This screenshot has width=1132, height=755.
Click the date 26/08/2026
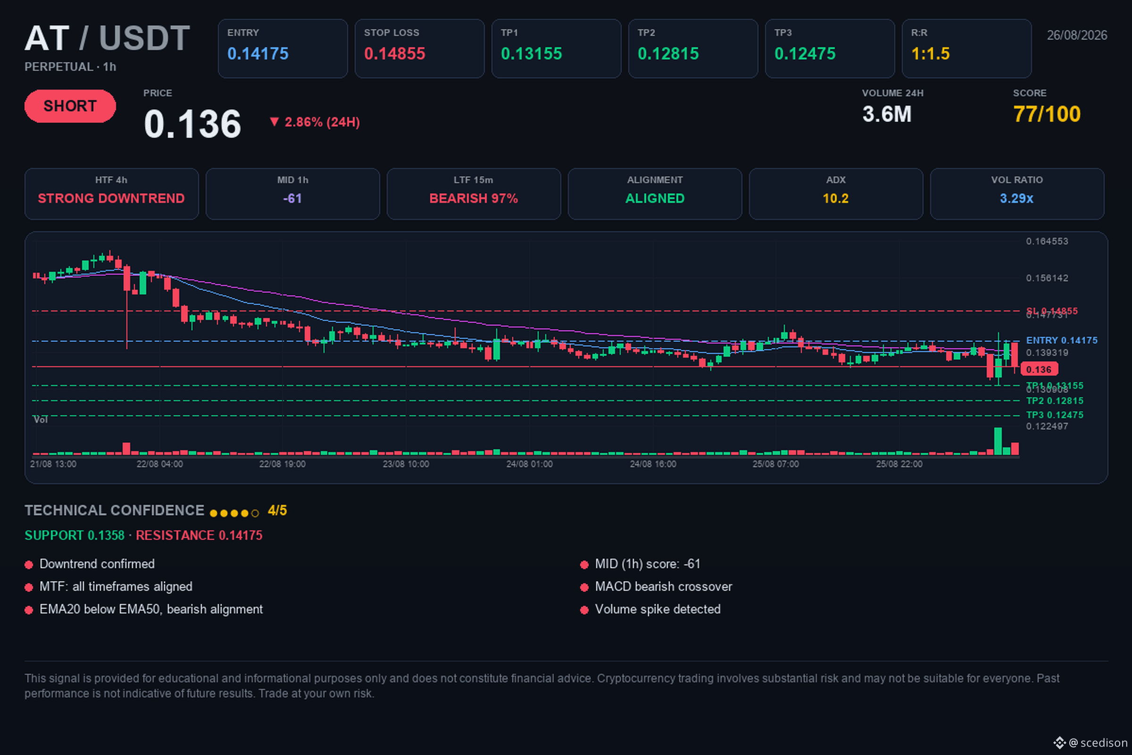pyautogui.click(x=1077, y=35)
